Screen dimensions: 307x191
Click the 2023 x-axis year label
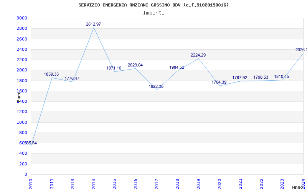pyautogui.click(x=282, y=184)
